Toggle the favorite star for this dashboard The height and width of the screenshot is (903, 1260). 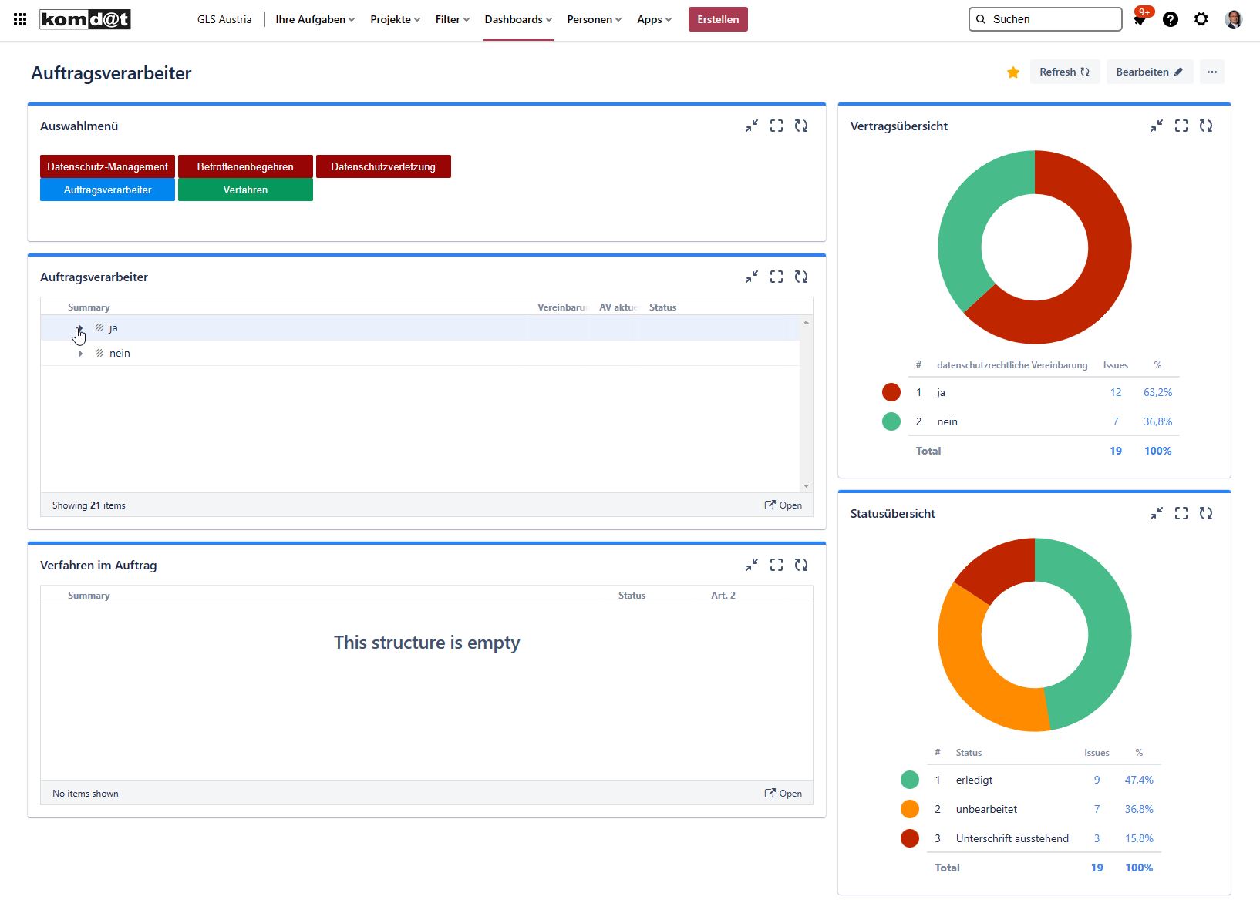[x=1013, y=72]
